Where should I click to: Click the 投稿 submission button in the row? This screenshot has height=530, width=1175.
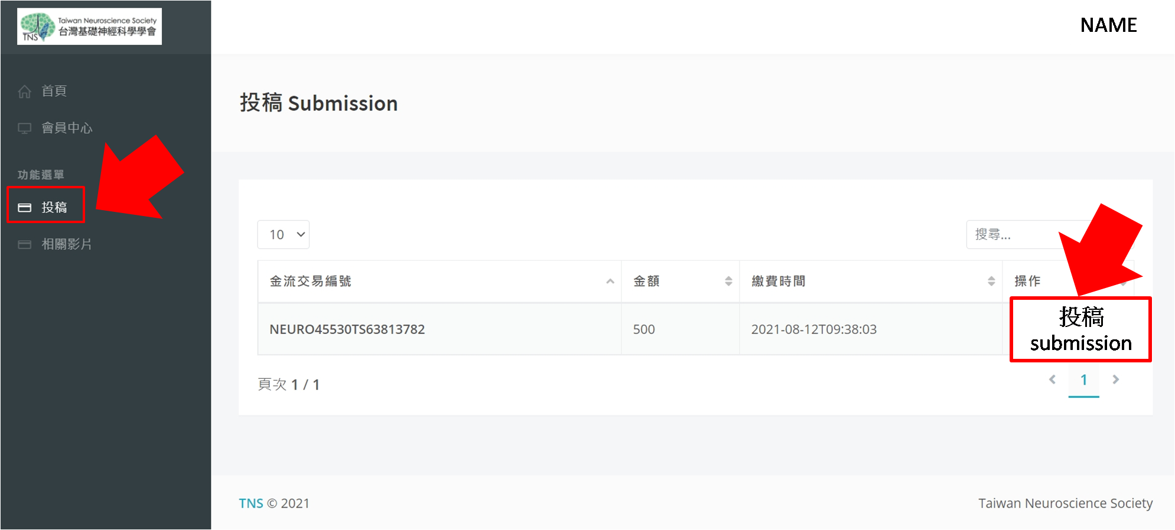(1080, 329)
